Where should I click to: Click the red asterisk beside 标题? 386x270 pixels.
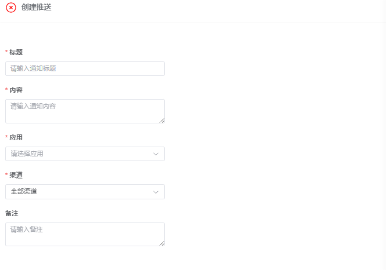pos(6,52)
